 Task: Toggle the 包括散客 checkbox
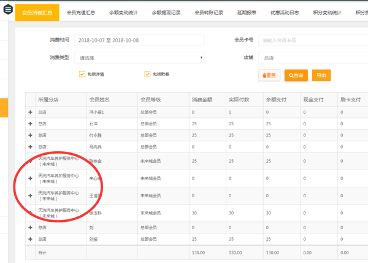coord(147,74)
